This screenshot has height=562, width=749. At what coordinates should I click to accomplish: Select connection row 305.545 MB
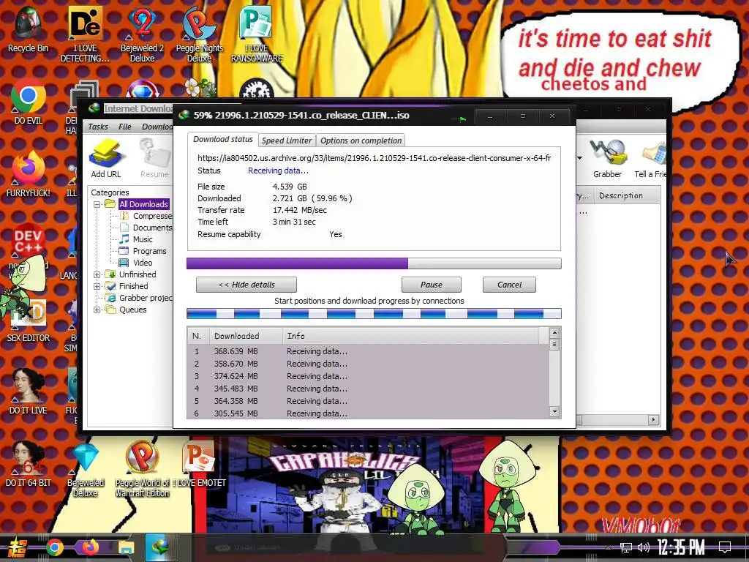[368, 413]
